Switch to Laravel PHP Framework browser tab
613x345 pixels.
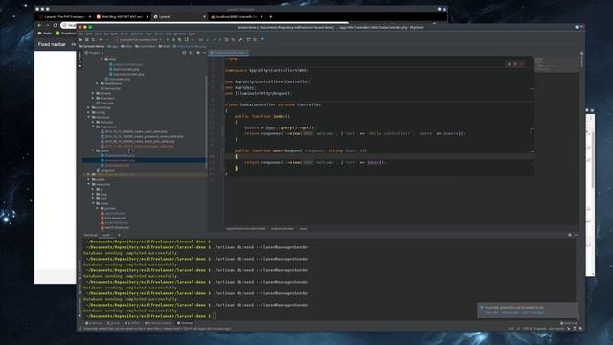coord(64,17)
